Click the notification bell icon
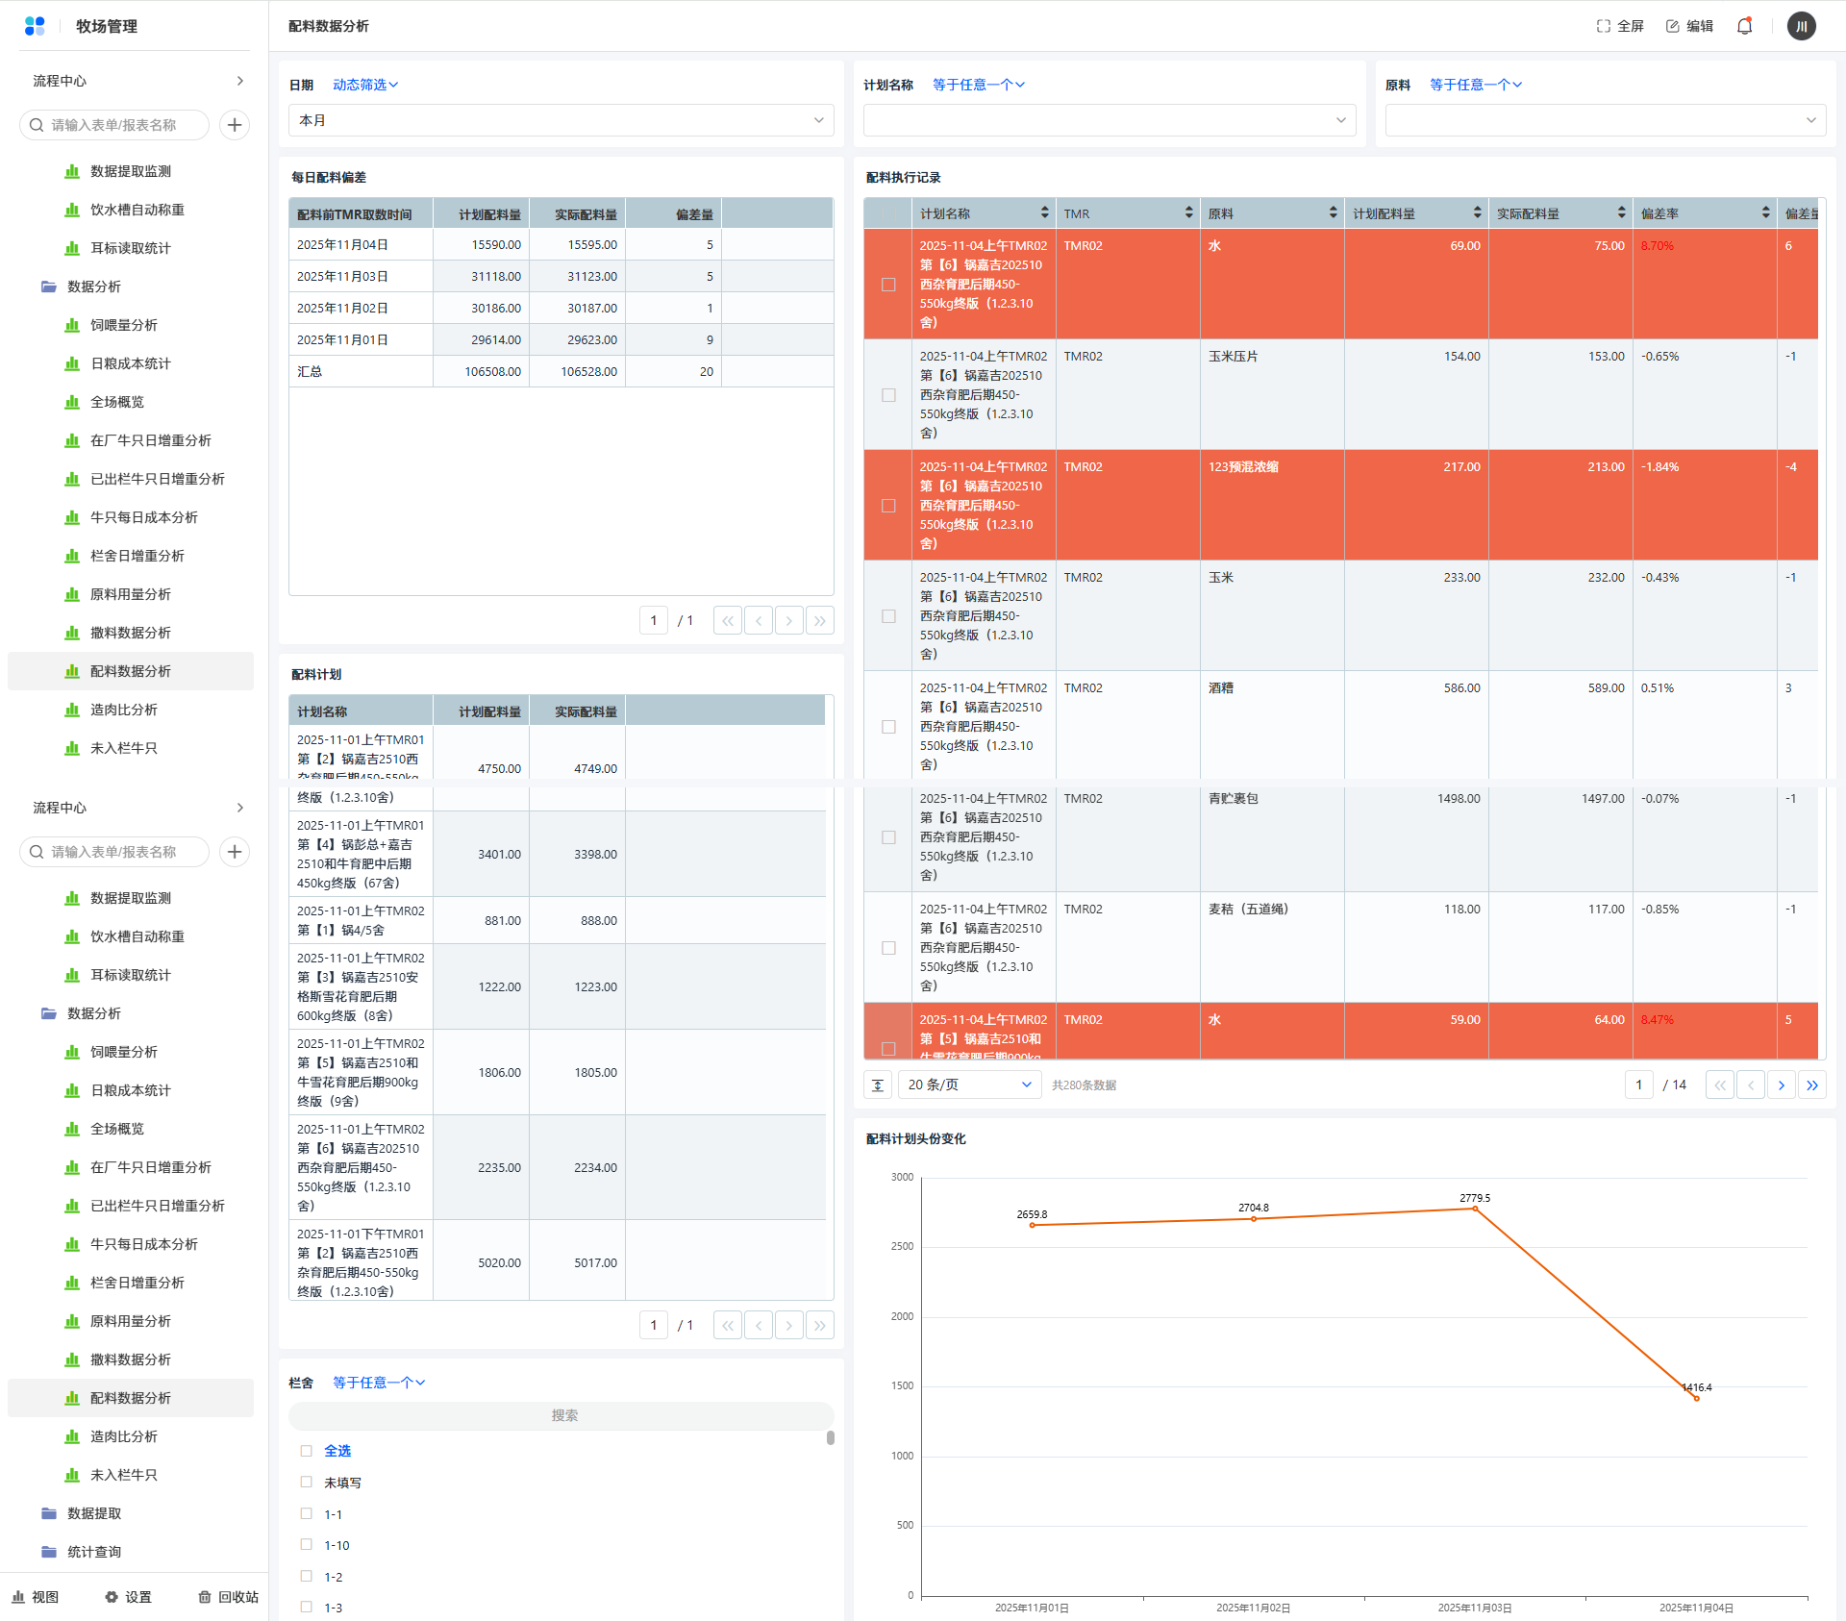 pos(1744,26)
